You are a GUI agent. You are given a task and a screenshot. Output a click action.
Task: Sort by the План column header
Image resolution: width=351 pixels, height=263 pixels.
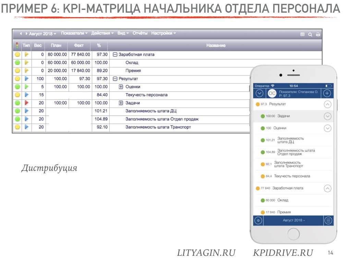(x=56, y=46)
